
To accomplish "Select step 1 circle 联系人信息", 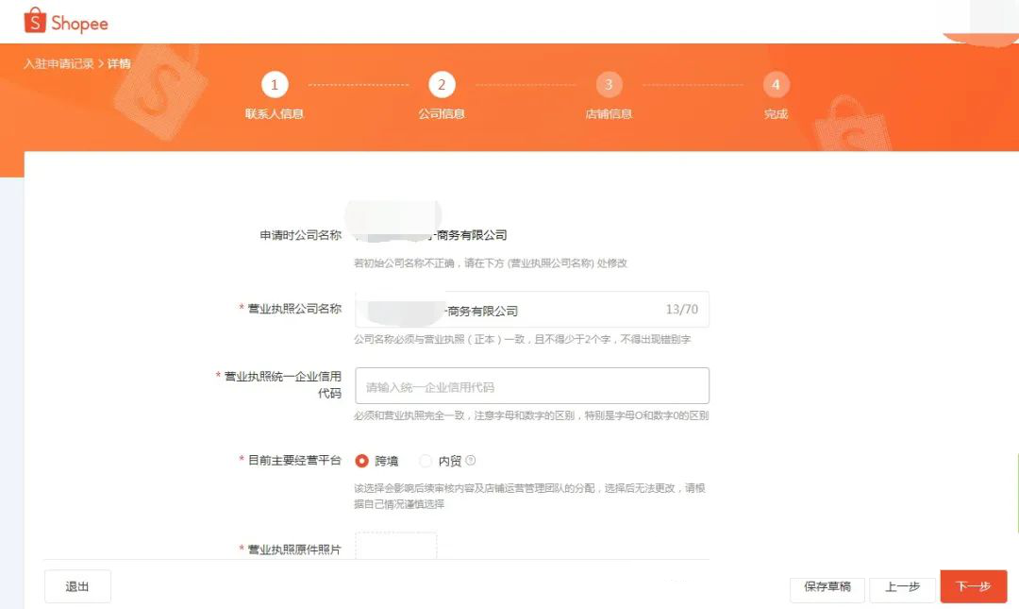I will pyautogui.click(x=275, y=85).
